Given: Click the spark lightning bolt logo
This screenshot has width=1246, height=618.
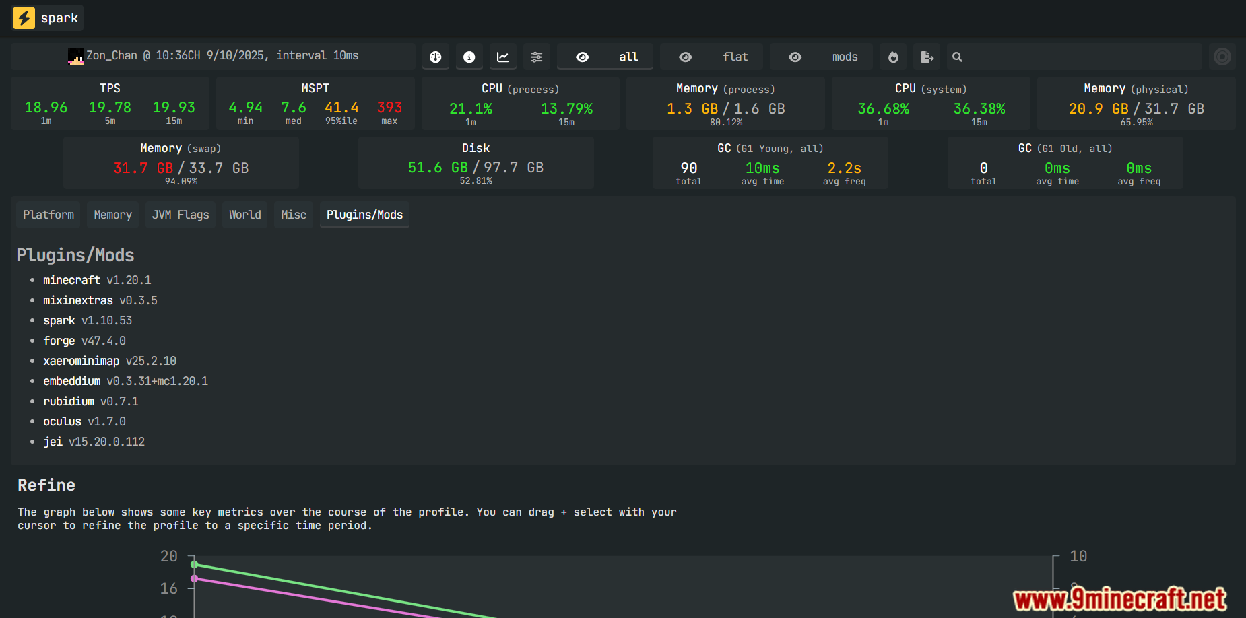Looking at the screenshot, I should click(x=24, y=18).
